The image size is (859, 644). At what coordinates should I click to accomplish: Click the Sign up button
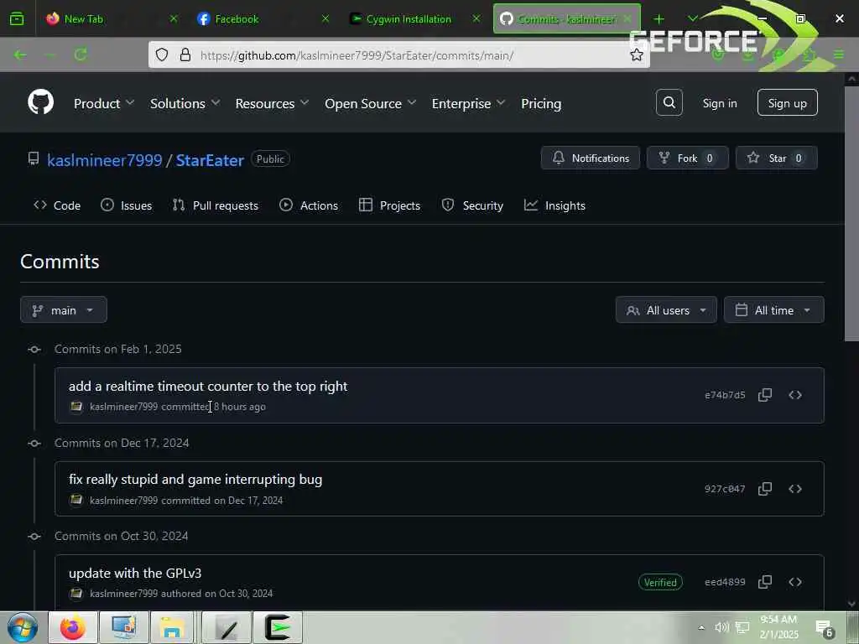pos(787,102)
